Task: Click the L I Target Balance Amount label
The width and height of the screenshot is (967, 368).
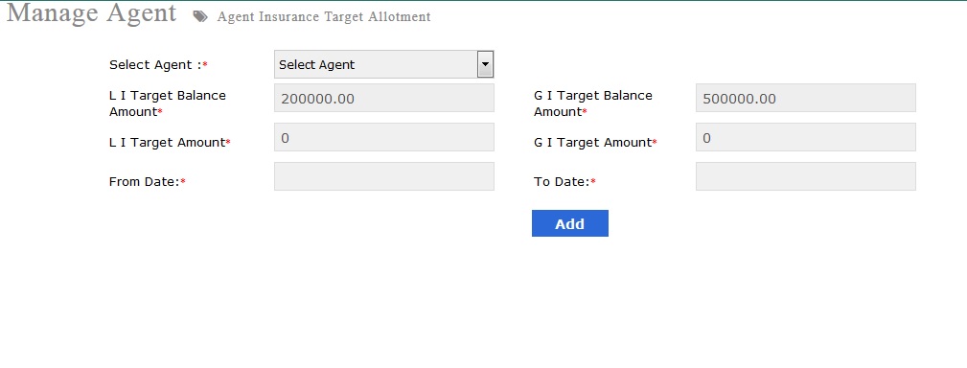Action: click(168, 103)
